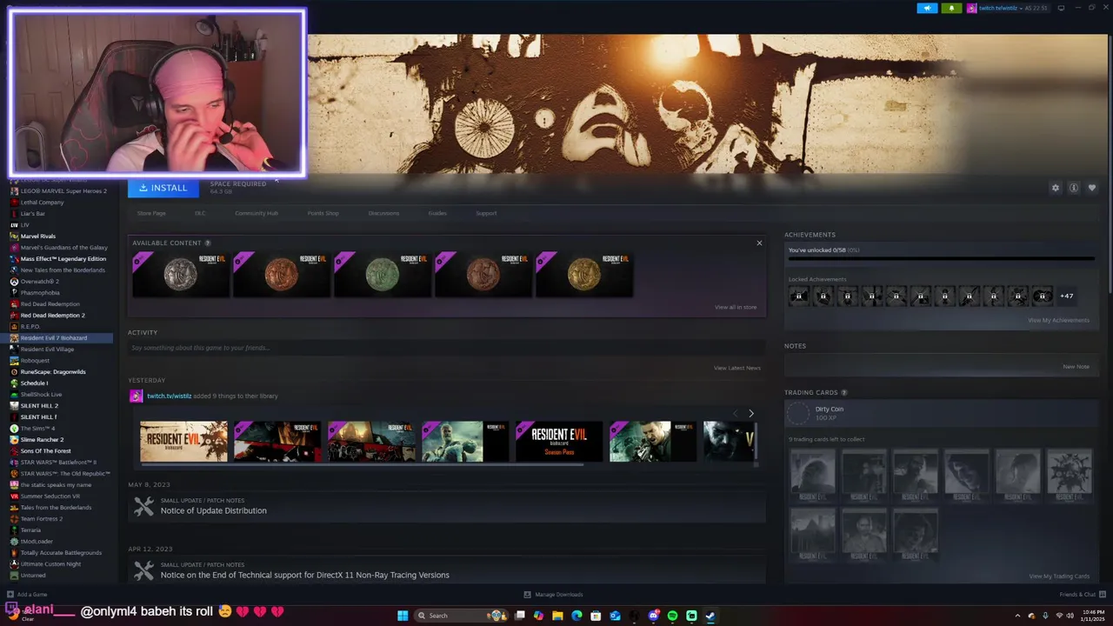1113x626 pixels.
Task: Click the help icon beside Trading Cards
Action: pos(844,393)
